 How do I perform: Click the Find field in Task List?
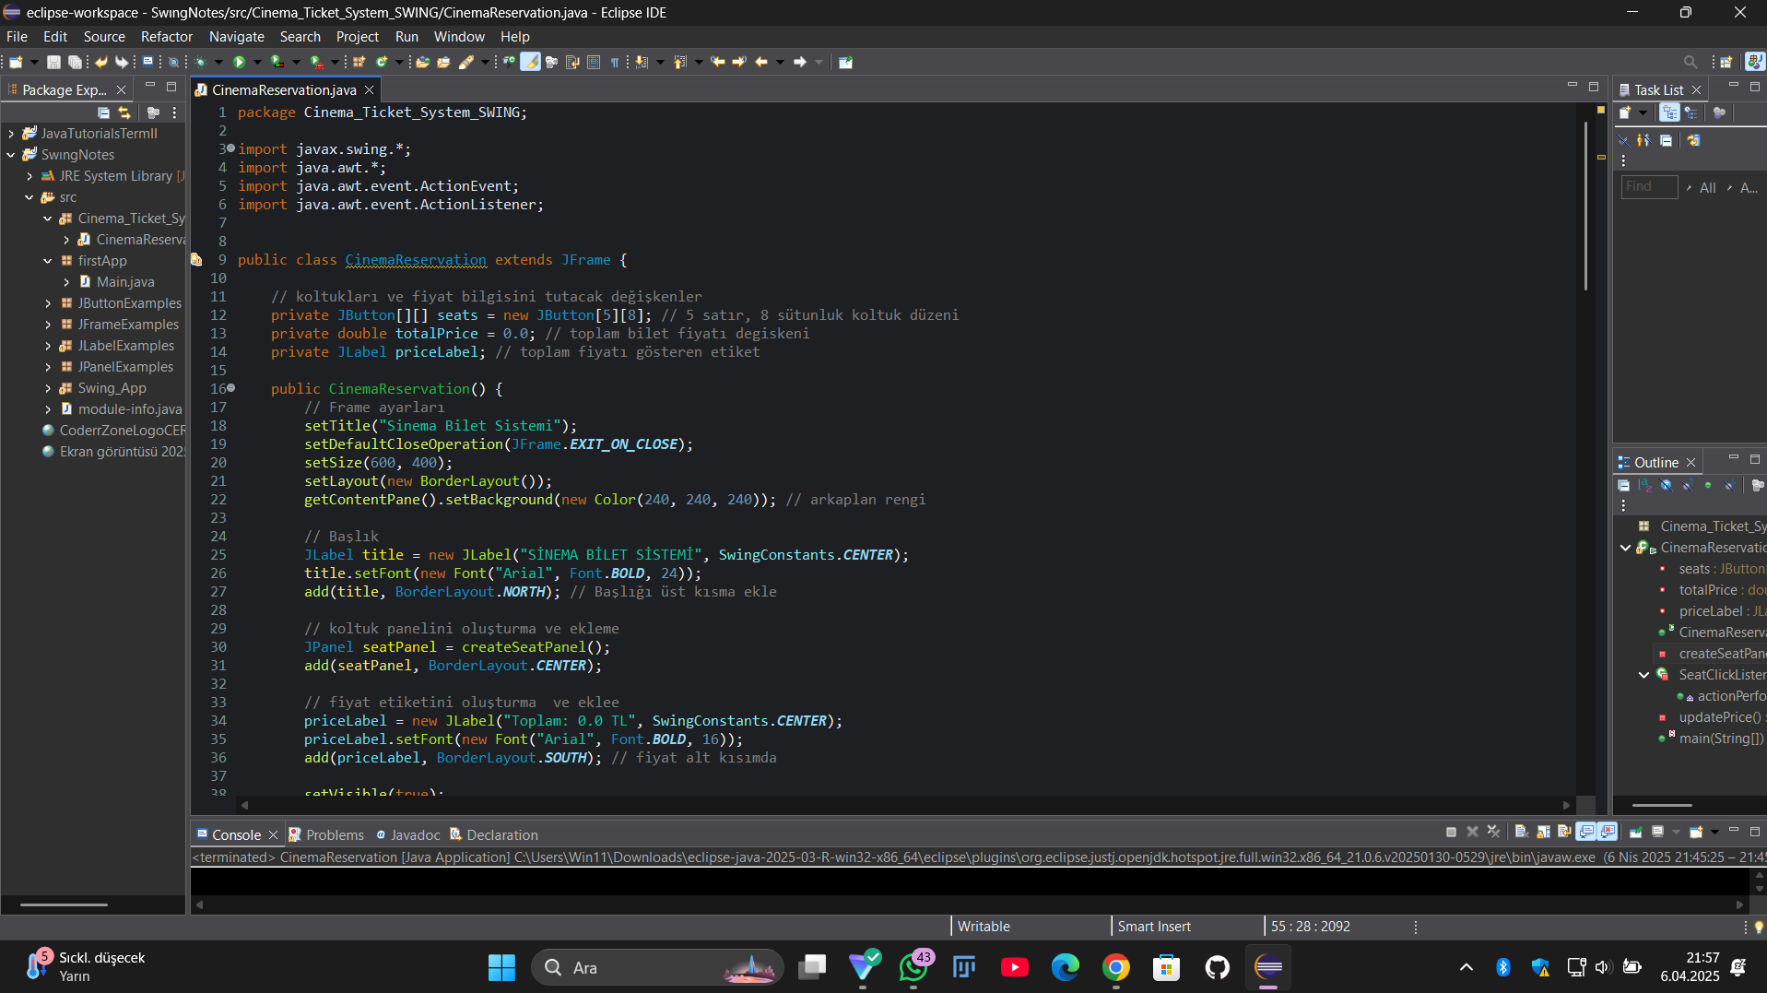point(1648,187)
